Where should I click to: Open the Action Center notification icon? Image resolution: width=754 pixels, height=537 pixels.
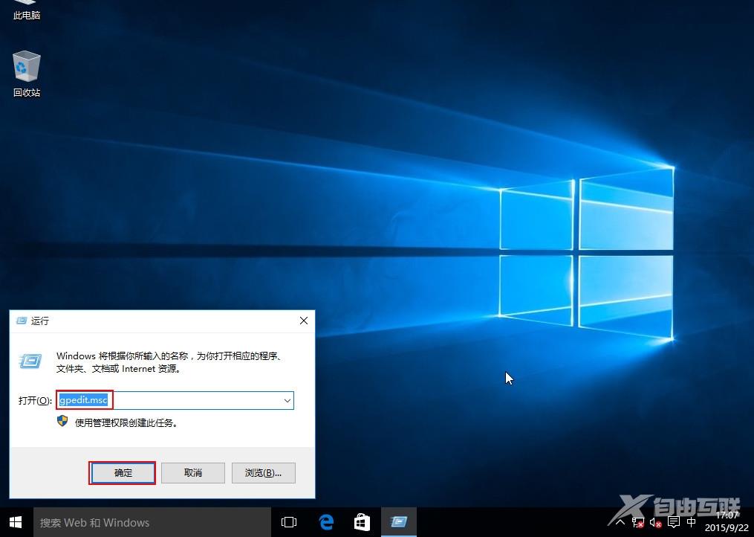tap(673, 523)
